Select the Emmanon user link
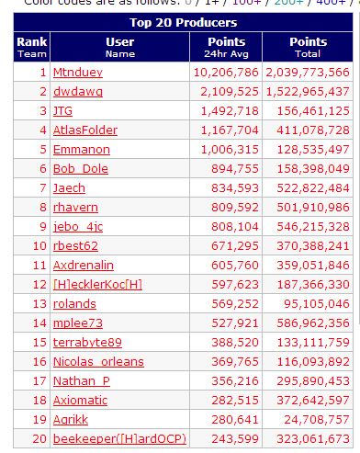 tap(82, 150)
